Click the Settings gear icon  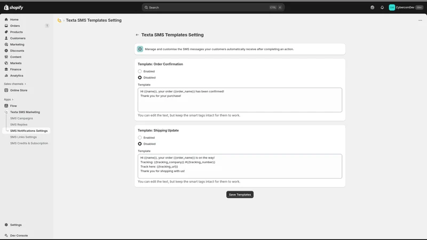coord(6,225)
